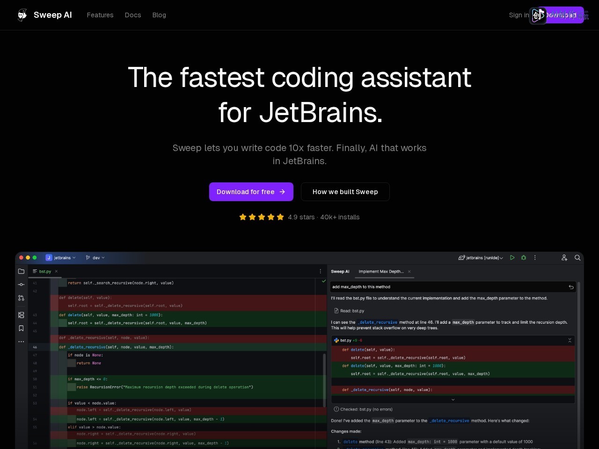Screen dimensions: 599x449
Task: Click the More tool windows ellipsis in sidebar
Action: [x=21, y=341]
